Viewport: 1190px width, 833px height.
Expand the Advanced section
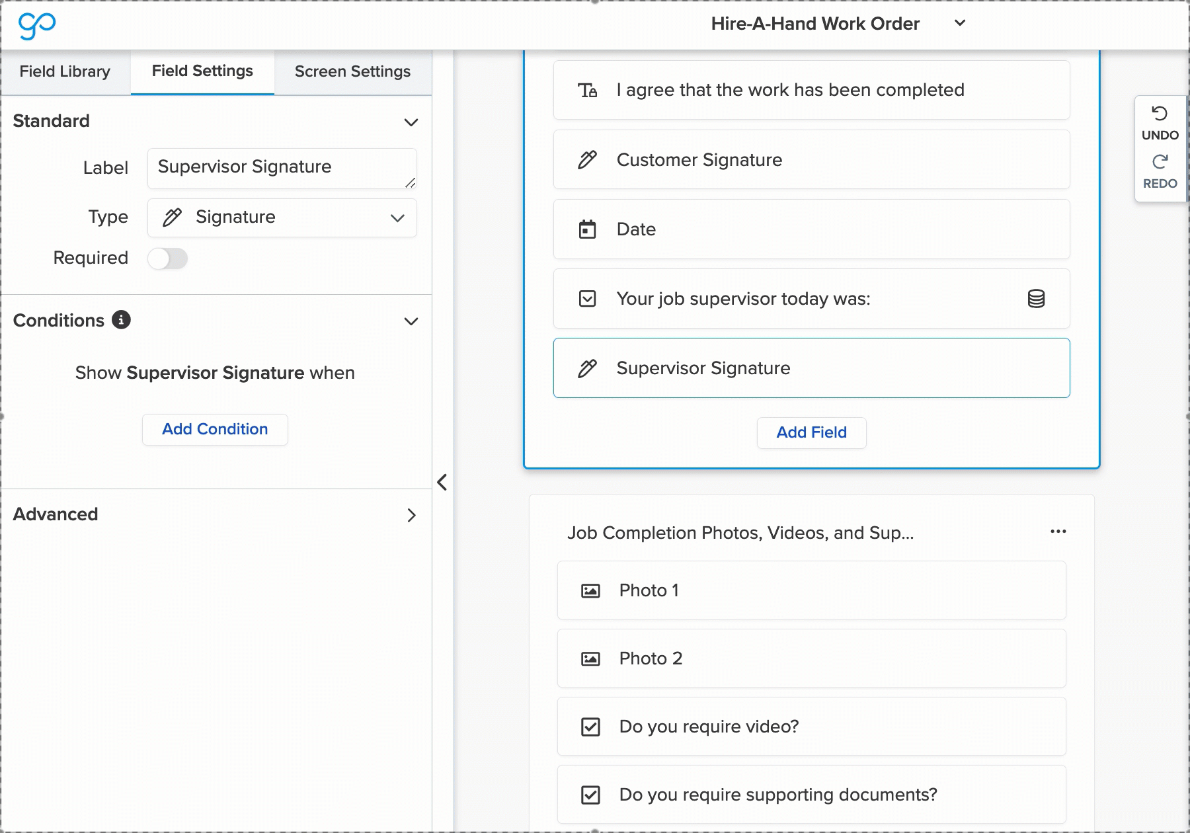(x=411, y=515)
